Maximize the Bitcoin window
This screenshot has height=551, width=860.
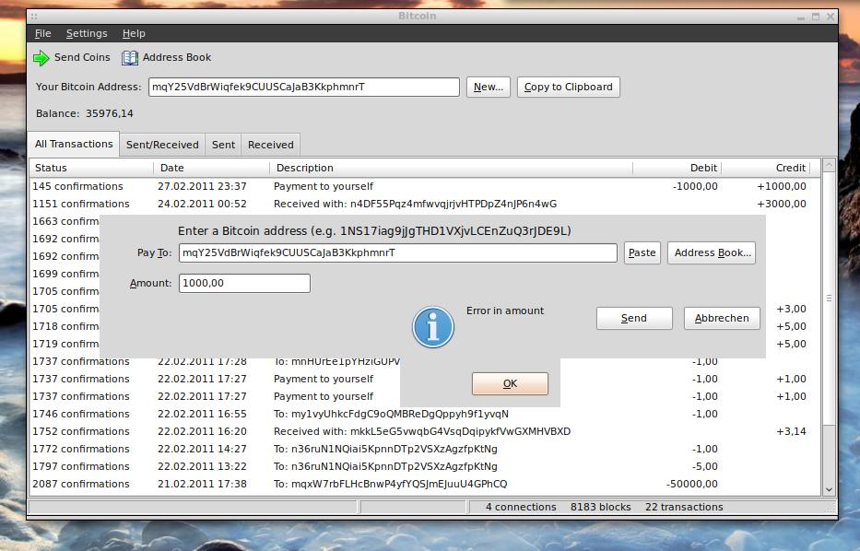point(816,17)
